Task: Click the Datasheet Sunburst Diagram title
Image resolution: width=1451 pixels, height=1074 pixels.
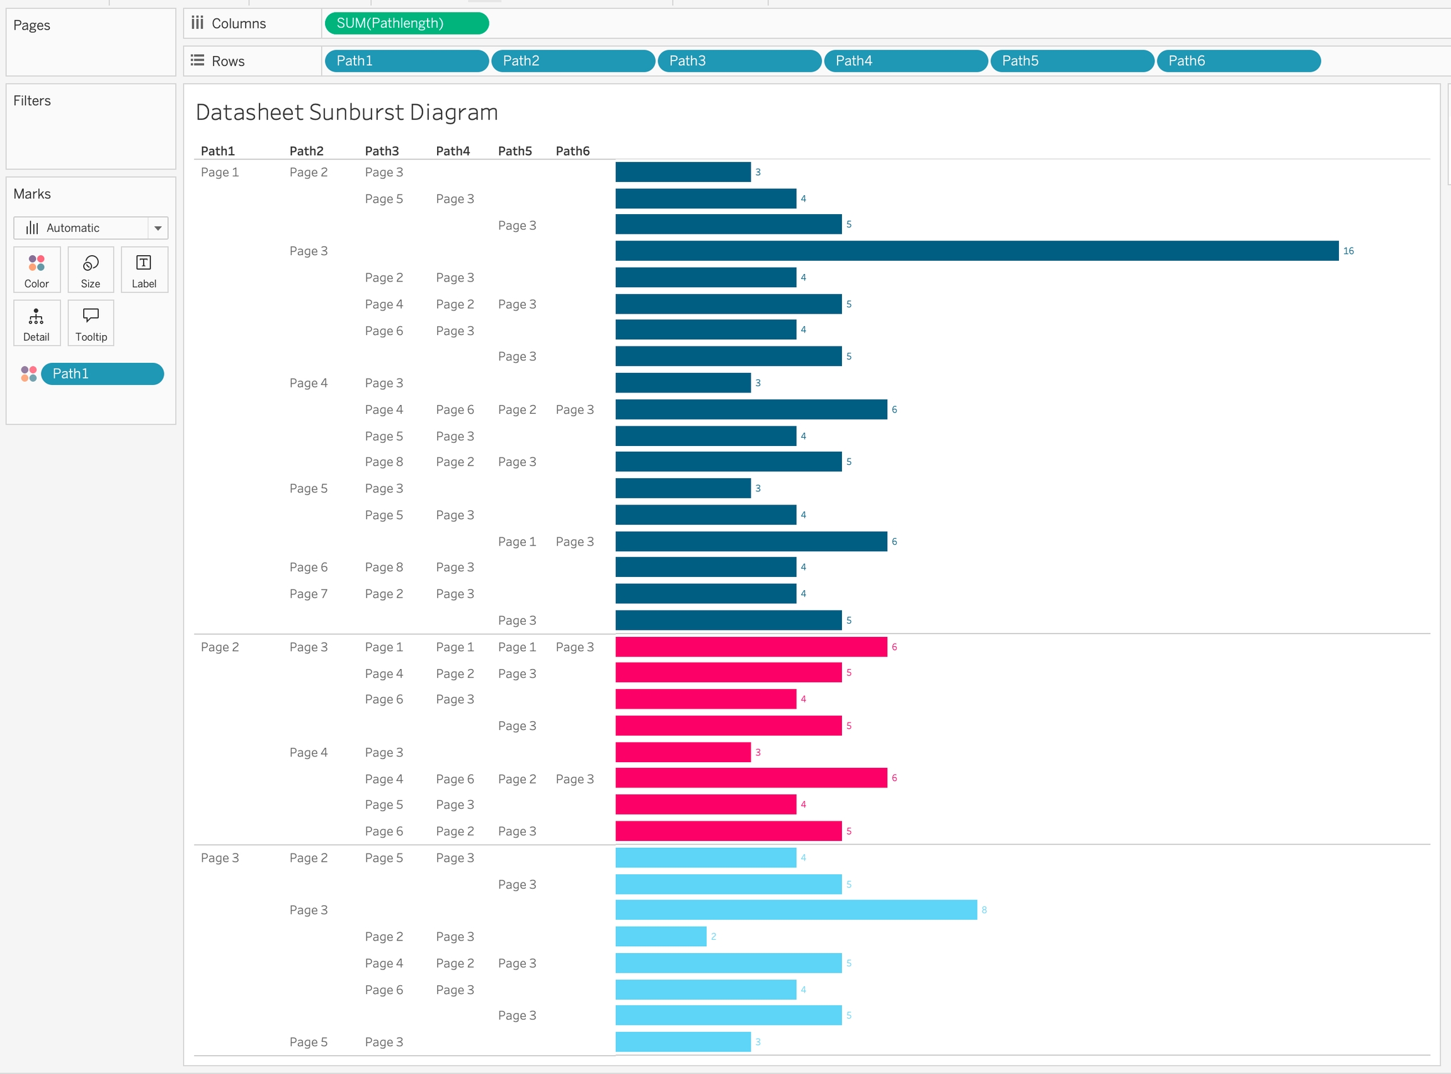Action: coord(346,113)
